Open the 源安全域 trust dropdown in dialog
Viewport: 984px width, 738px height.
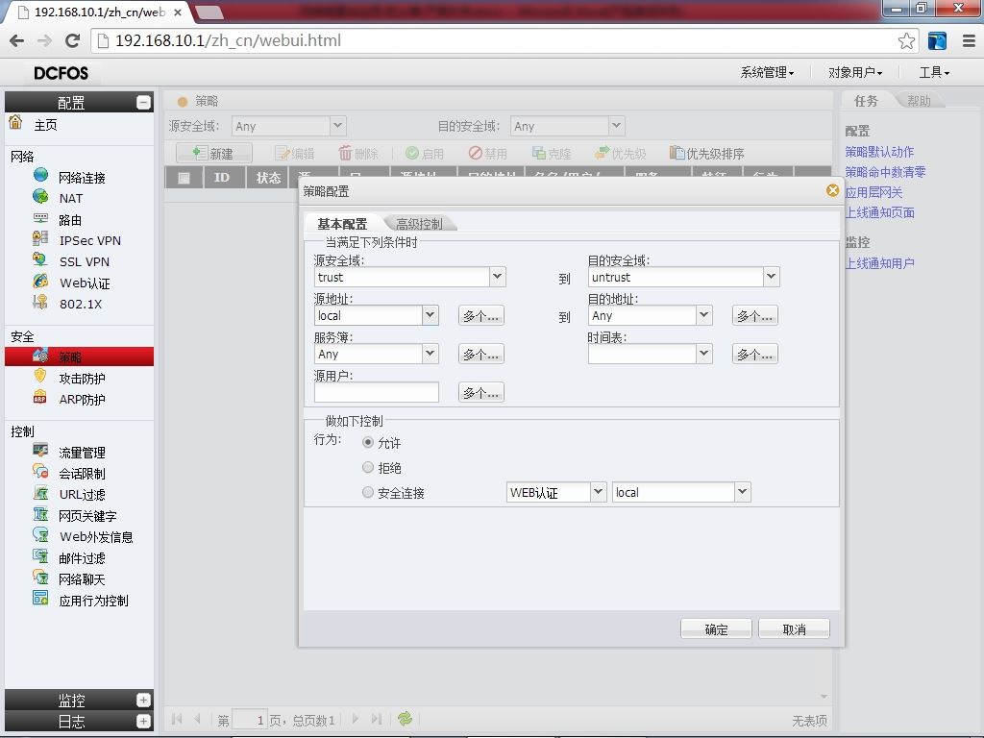pos(497,277)
